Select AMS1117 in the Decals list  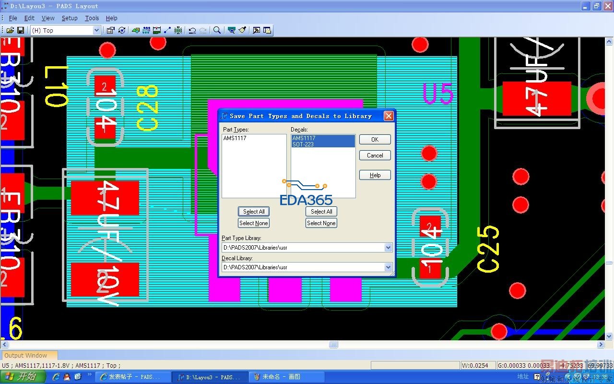(x=323, y=138)
